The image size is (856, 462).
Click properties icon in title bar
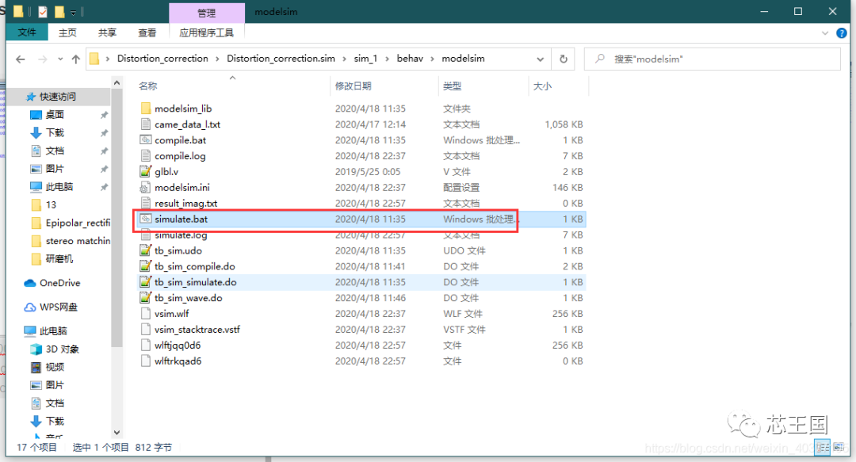(43, 11)
